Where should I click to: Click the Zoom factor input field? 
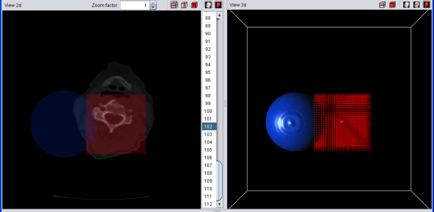tap(135, 5)
